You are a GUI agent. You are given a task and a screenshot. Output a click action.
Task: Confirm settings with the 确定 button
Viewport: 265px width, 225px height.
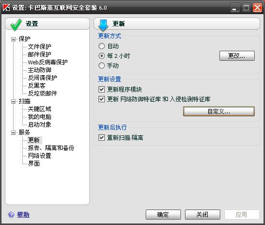[163, 214]
